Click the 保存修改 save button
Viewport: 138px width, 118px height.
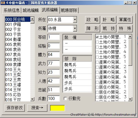[15, 108]
